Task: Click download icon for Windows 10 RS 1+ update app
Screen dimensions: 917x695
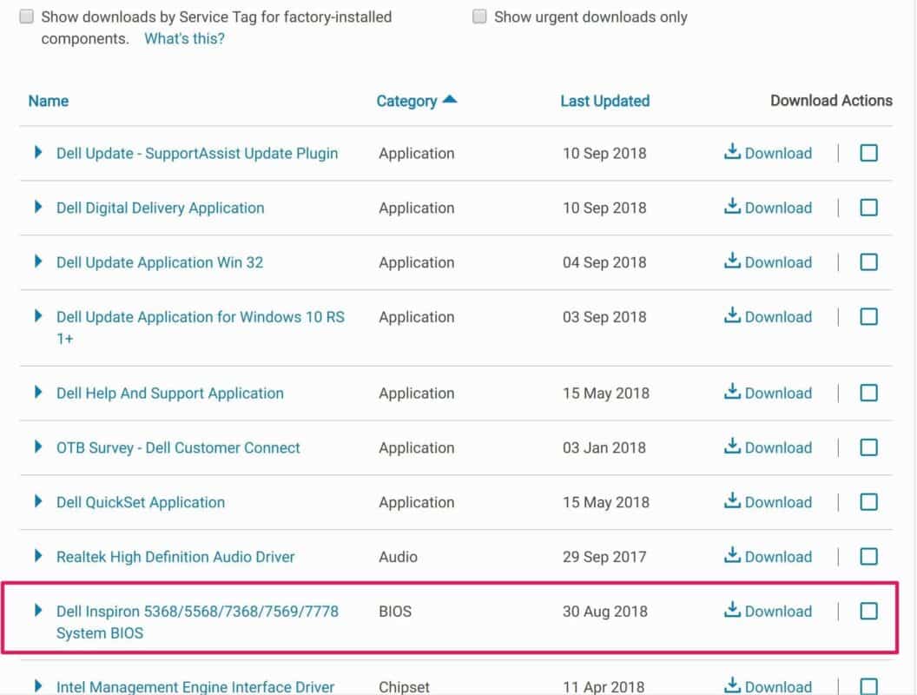Action: coord(732,314)
